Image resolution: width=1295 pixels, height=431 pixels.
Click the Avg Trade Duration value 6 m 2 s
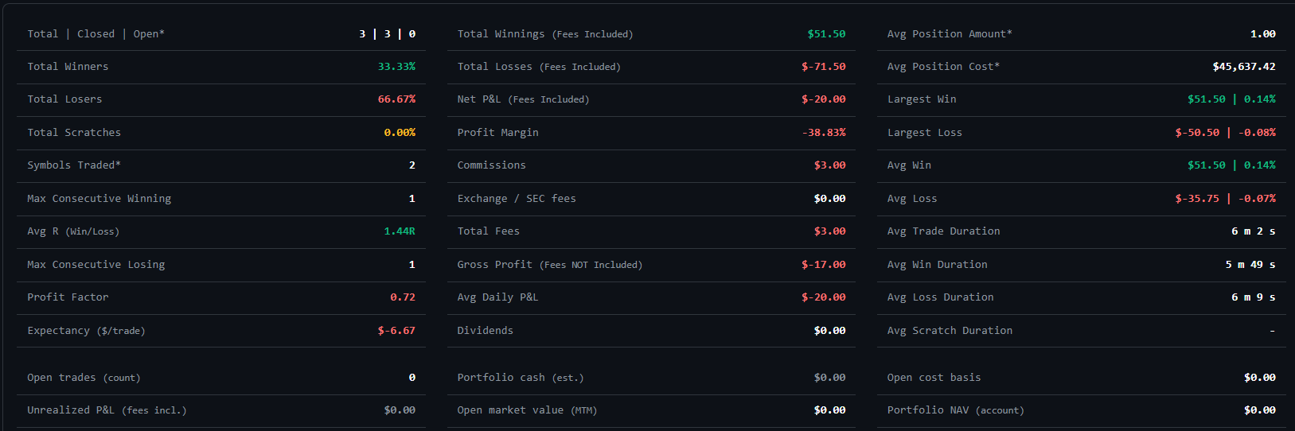1254,231
